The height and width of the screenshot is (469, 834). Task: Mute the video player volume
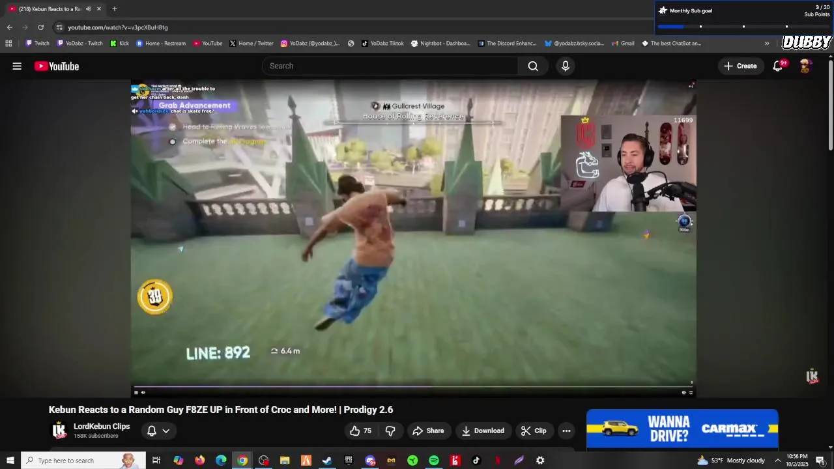coord(143,392)
